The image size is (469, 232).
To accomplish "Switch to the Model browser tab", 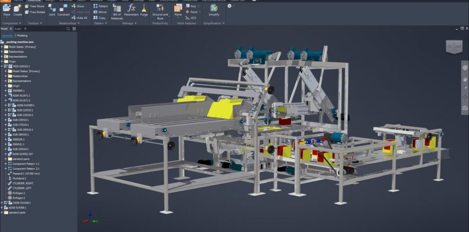I will point(4,29).
